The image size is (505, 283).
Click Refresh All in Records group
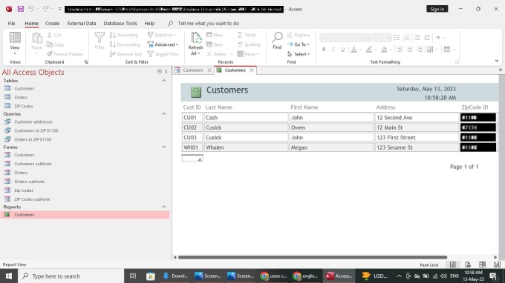click(x=195, y=44)
